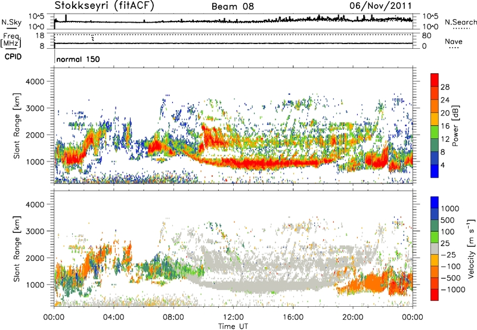Click the "Power [dB]" color bar title
The height and width of the screenshot is (330, 477).
(x=456, y=126)
